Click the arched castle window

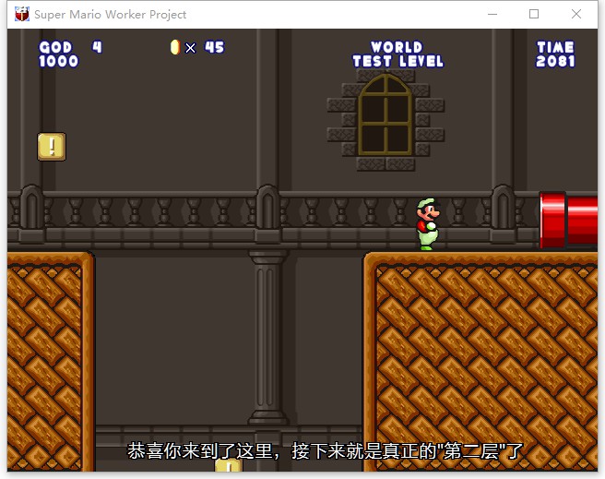(x=386, y=119)
